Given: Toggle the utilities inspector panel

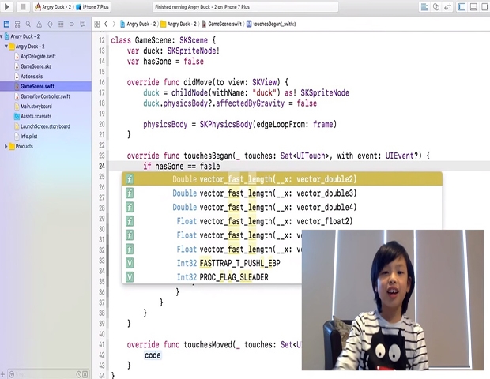Looking at the screenshot, I should [x=484, y=7].
